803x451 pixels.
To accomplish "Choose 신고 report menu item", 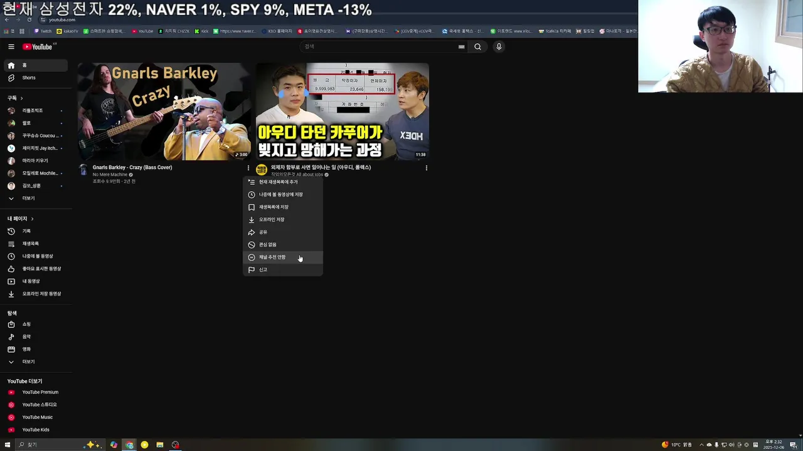I will coord(283,269).
